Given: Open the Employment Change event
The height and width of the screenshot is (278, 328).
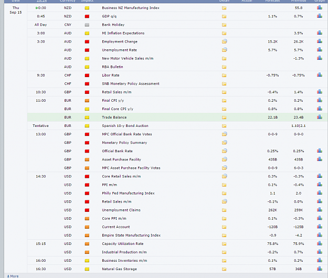Looking at the screenshot, I should click(120, 41).
